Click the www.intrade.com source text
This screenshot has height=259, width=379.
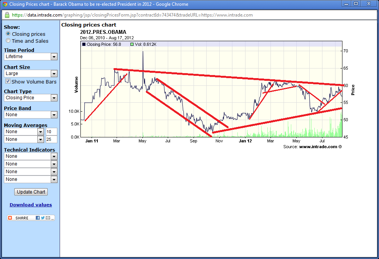click(x=318, y=147)
